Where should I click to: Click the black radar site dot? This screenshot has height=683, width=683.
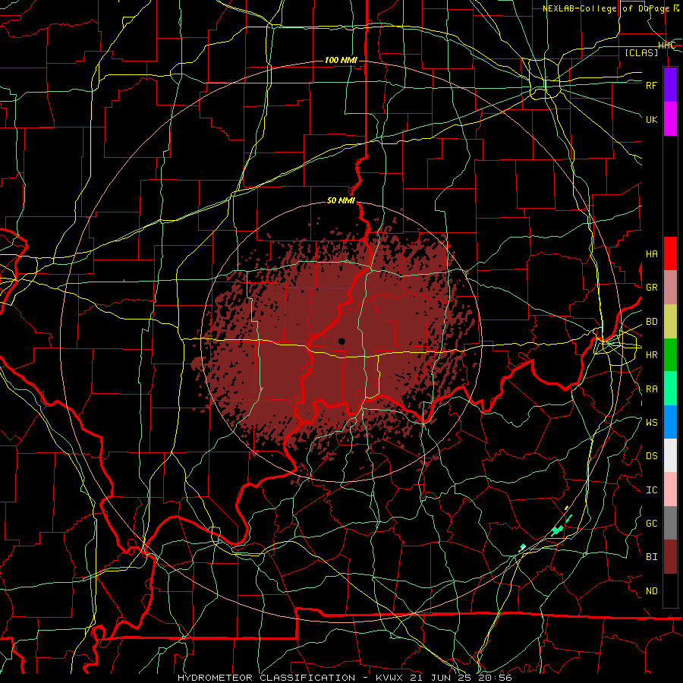[x=342, y=341]
